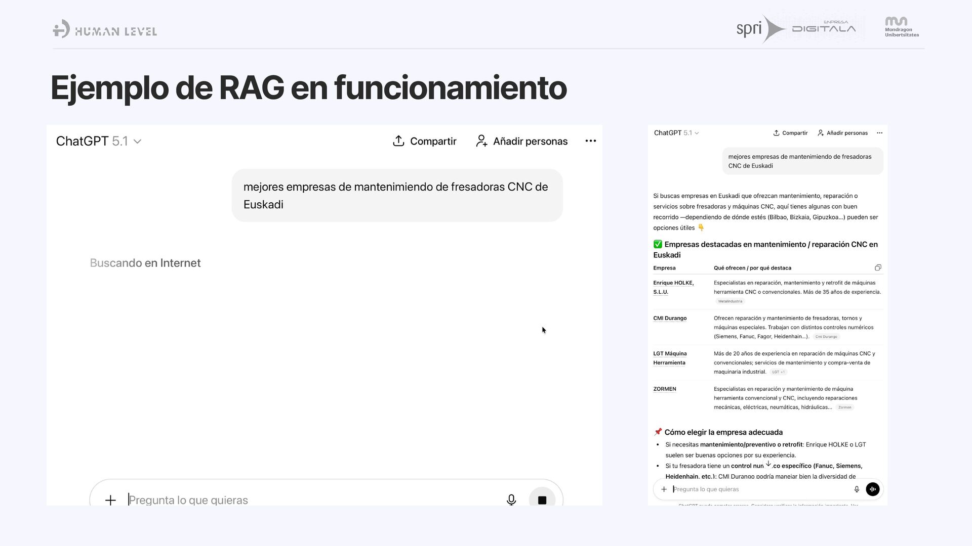
Task: Open the ZORMEN company link
Action: pyautogui.click(x=664, y=389)
